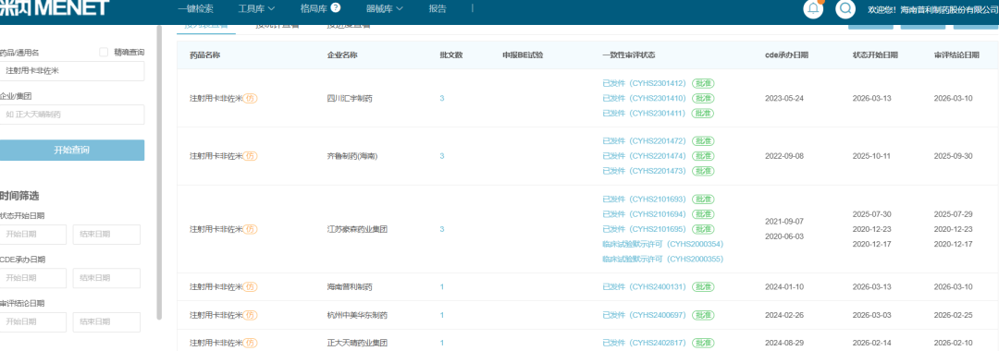Viewport: 999px width, 351px height.
Task: Click 批准 badge next to CYHS2402817
Action: point(703,343)
